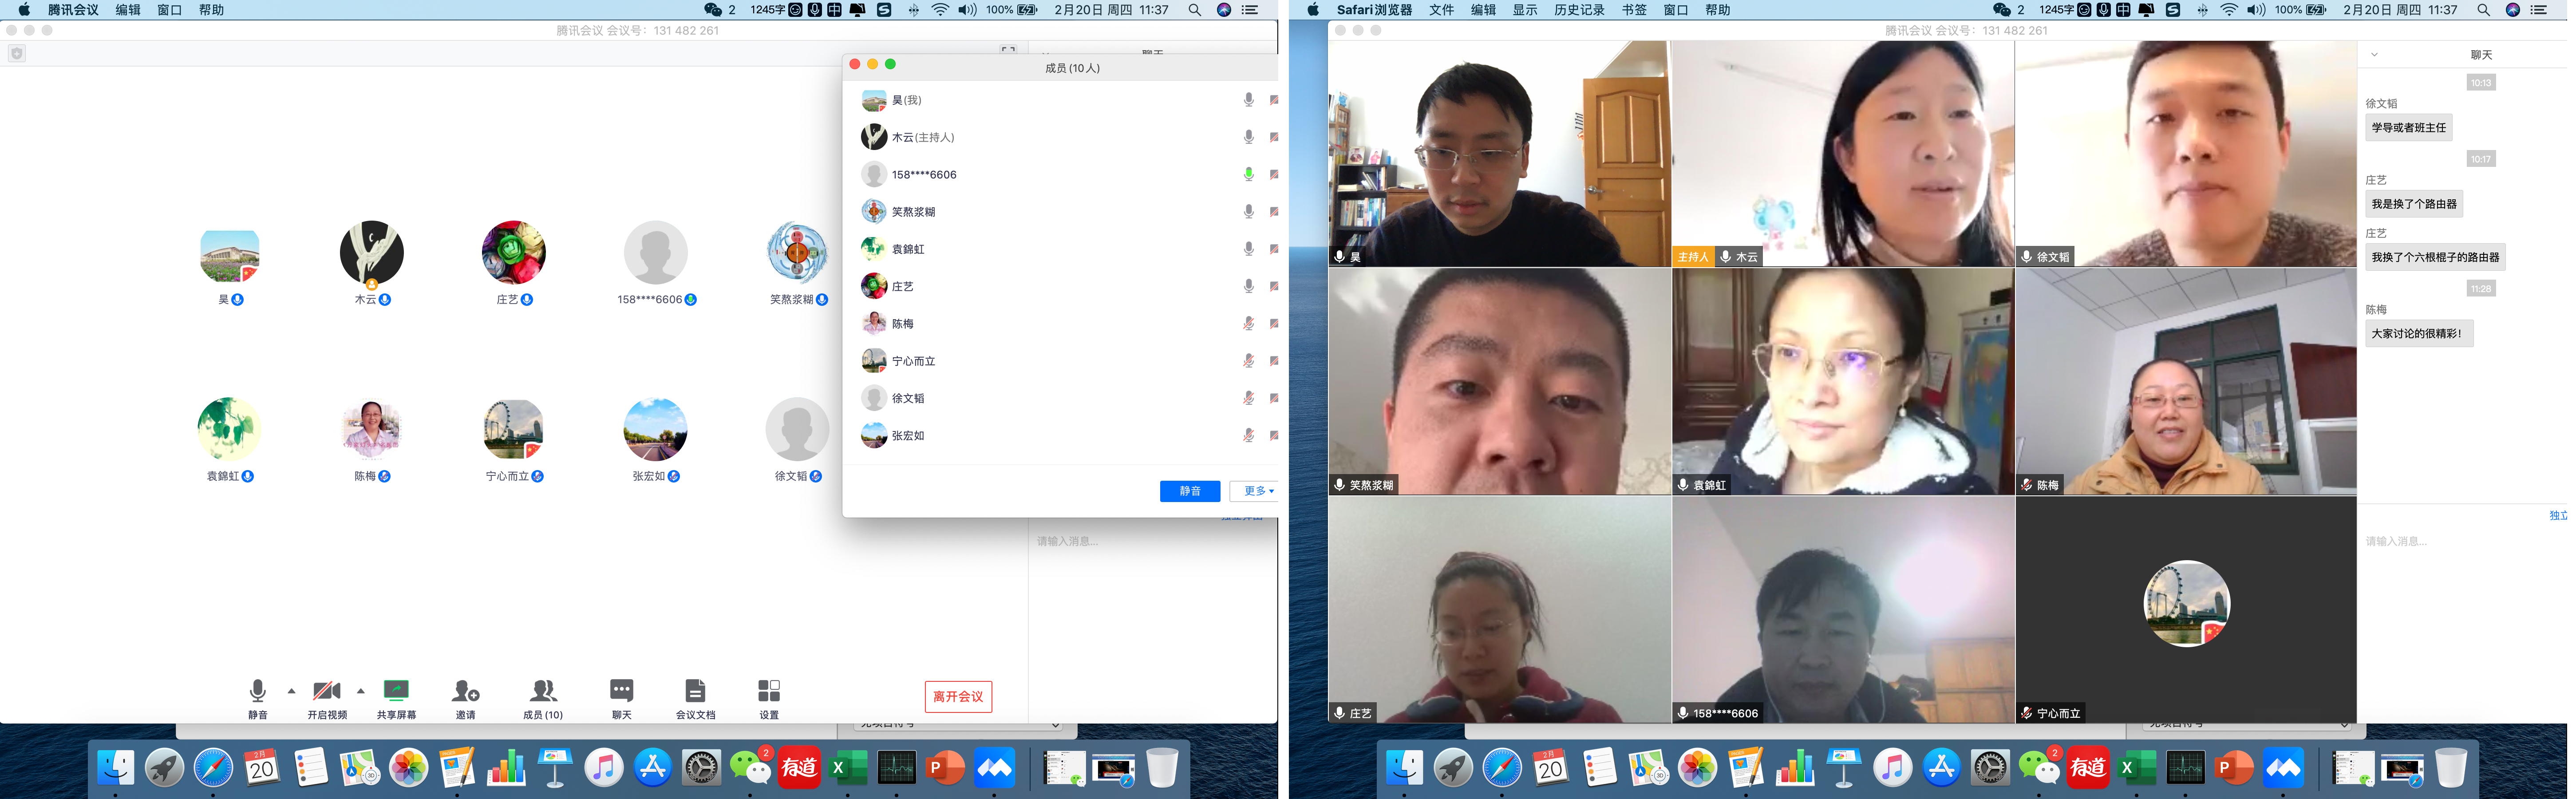This screenshot has height=799, width=2576.
Task: Open the 显示 menu in Safari's menu bar
Action: coord(1525,10)
